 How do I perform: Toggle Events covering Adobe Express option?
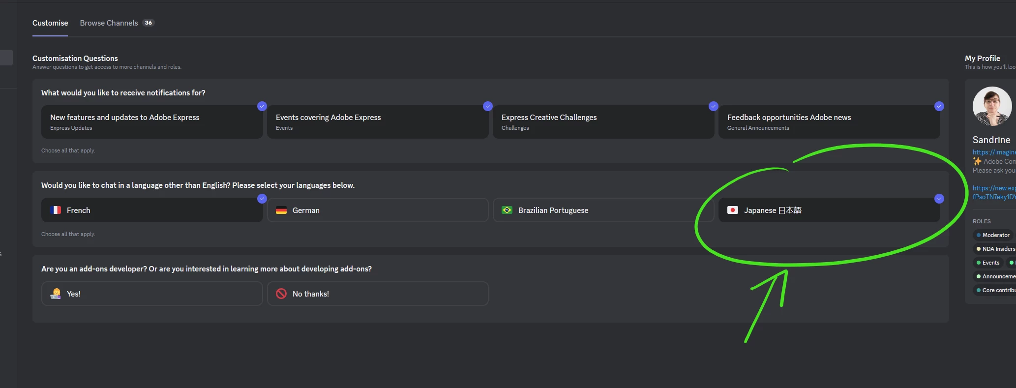click(x=378, y=122)
